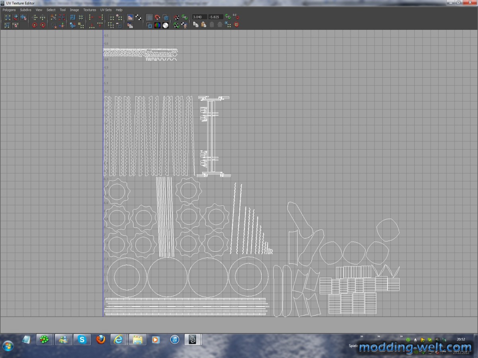478x358 pixels.
Task: Toggle the display image button
Action: [x=130, y=18]
